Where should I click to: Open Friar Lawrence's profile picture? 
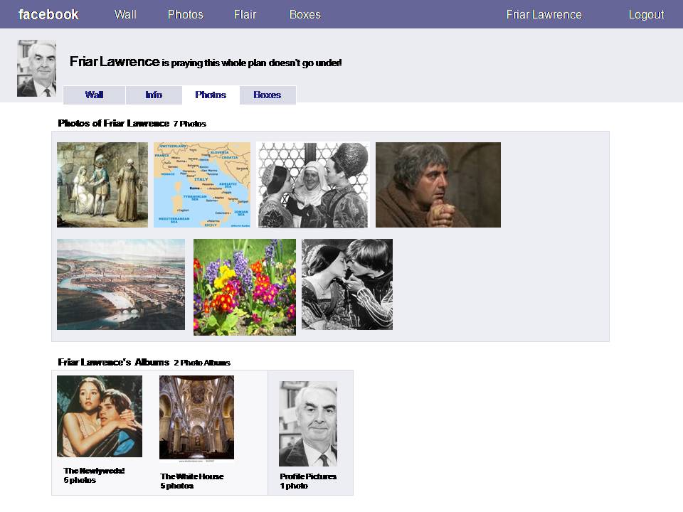pyautogui.click(x=36, y=68)
